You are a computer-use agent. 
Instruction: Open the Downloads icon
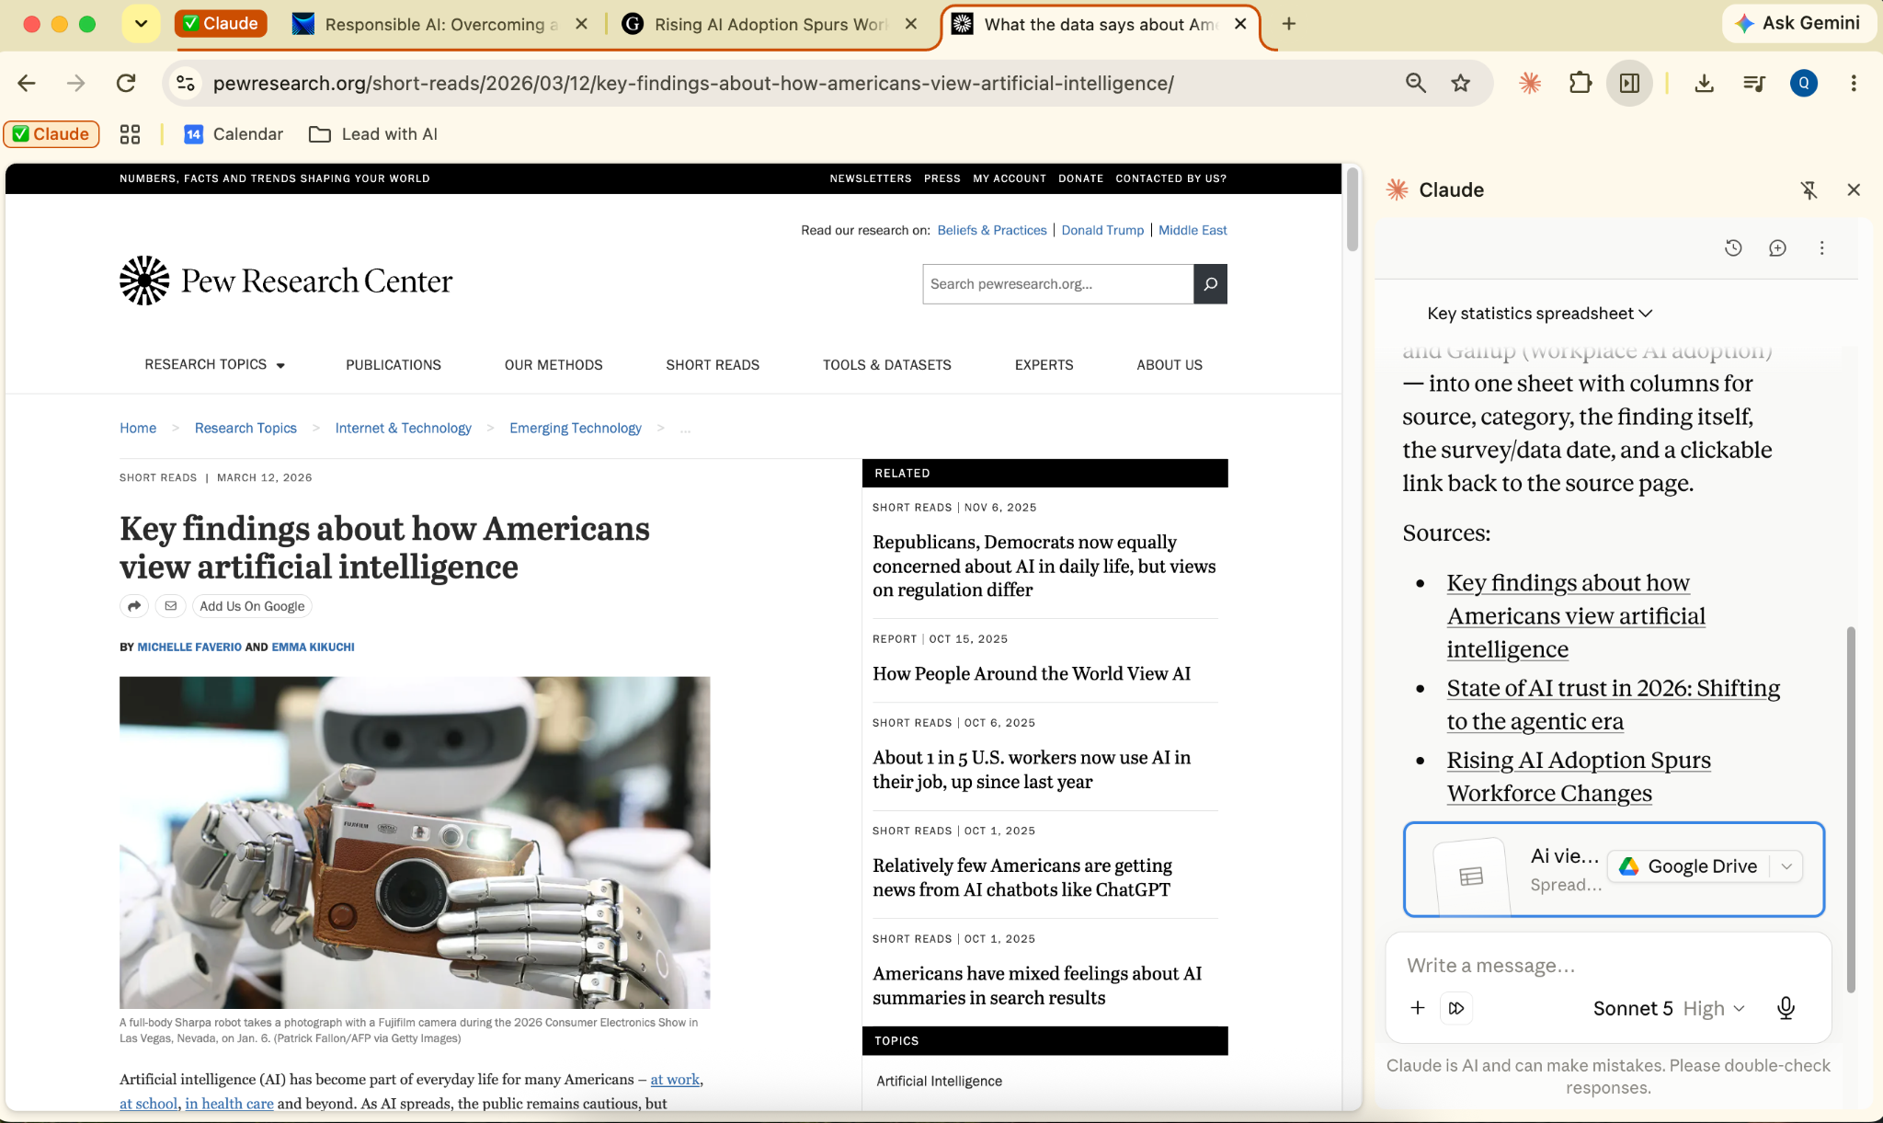pos(1704,84)
